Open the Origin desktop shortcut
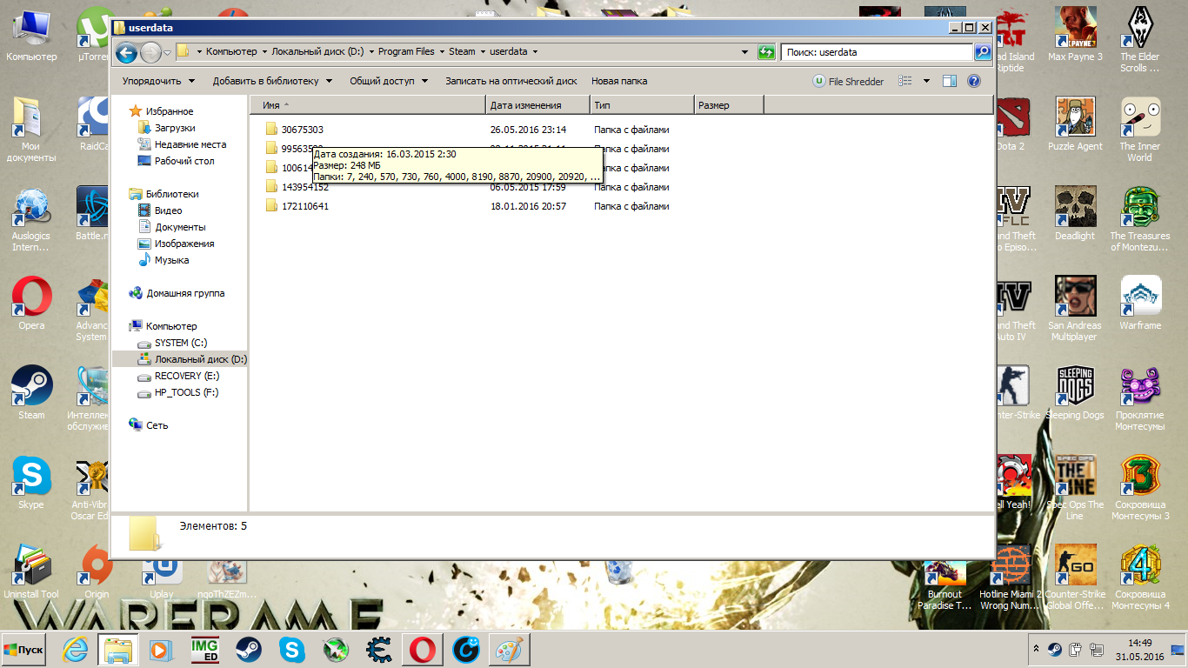1188x668 pixels. click(97, 571)
